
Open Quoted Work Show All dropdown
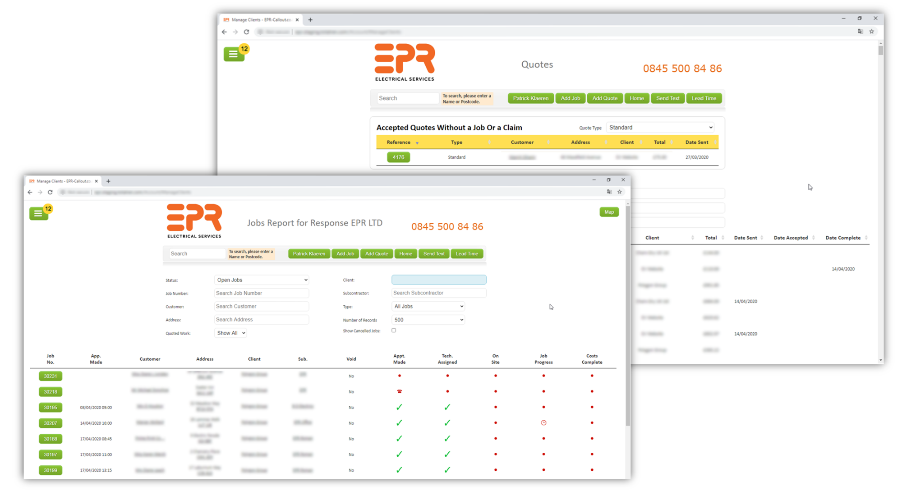pos(230,333)
